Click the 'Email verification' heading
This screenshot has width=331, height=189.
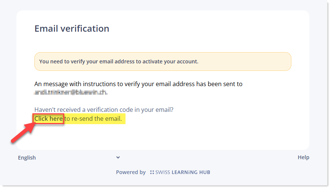(x=72, y=28)
